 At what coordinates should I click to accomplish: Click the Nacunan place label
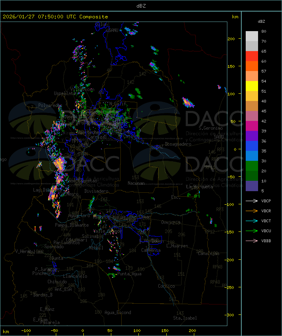pyautogui.click(x=136, y=183)
